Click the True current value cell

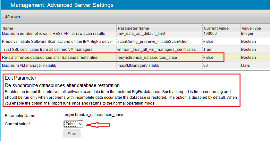pyautogui.click(x=208, y=50)
